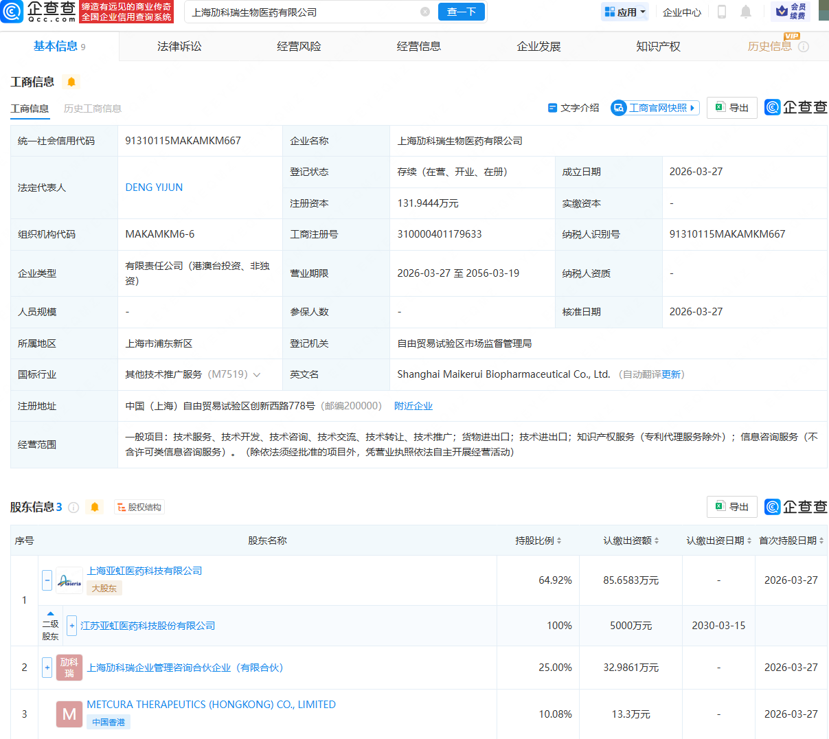Viewport: 829px width, 739px height.
Task: Open the DENG YIJUN legal representative link
Action: pos(154,187)
